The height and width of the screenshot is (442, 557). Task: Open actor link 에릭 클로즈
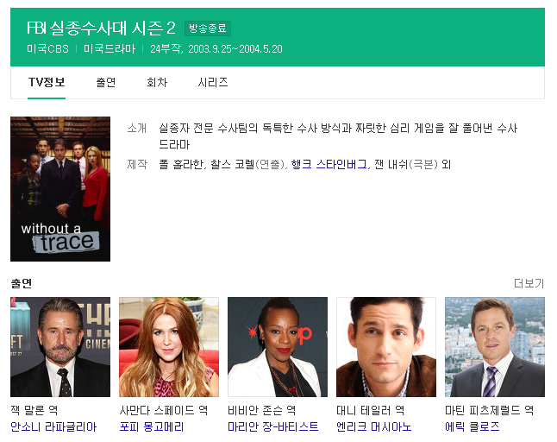[x=473, y=426]
